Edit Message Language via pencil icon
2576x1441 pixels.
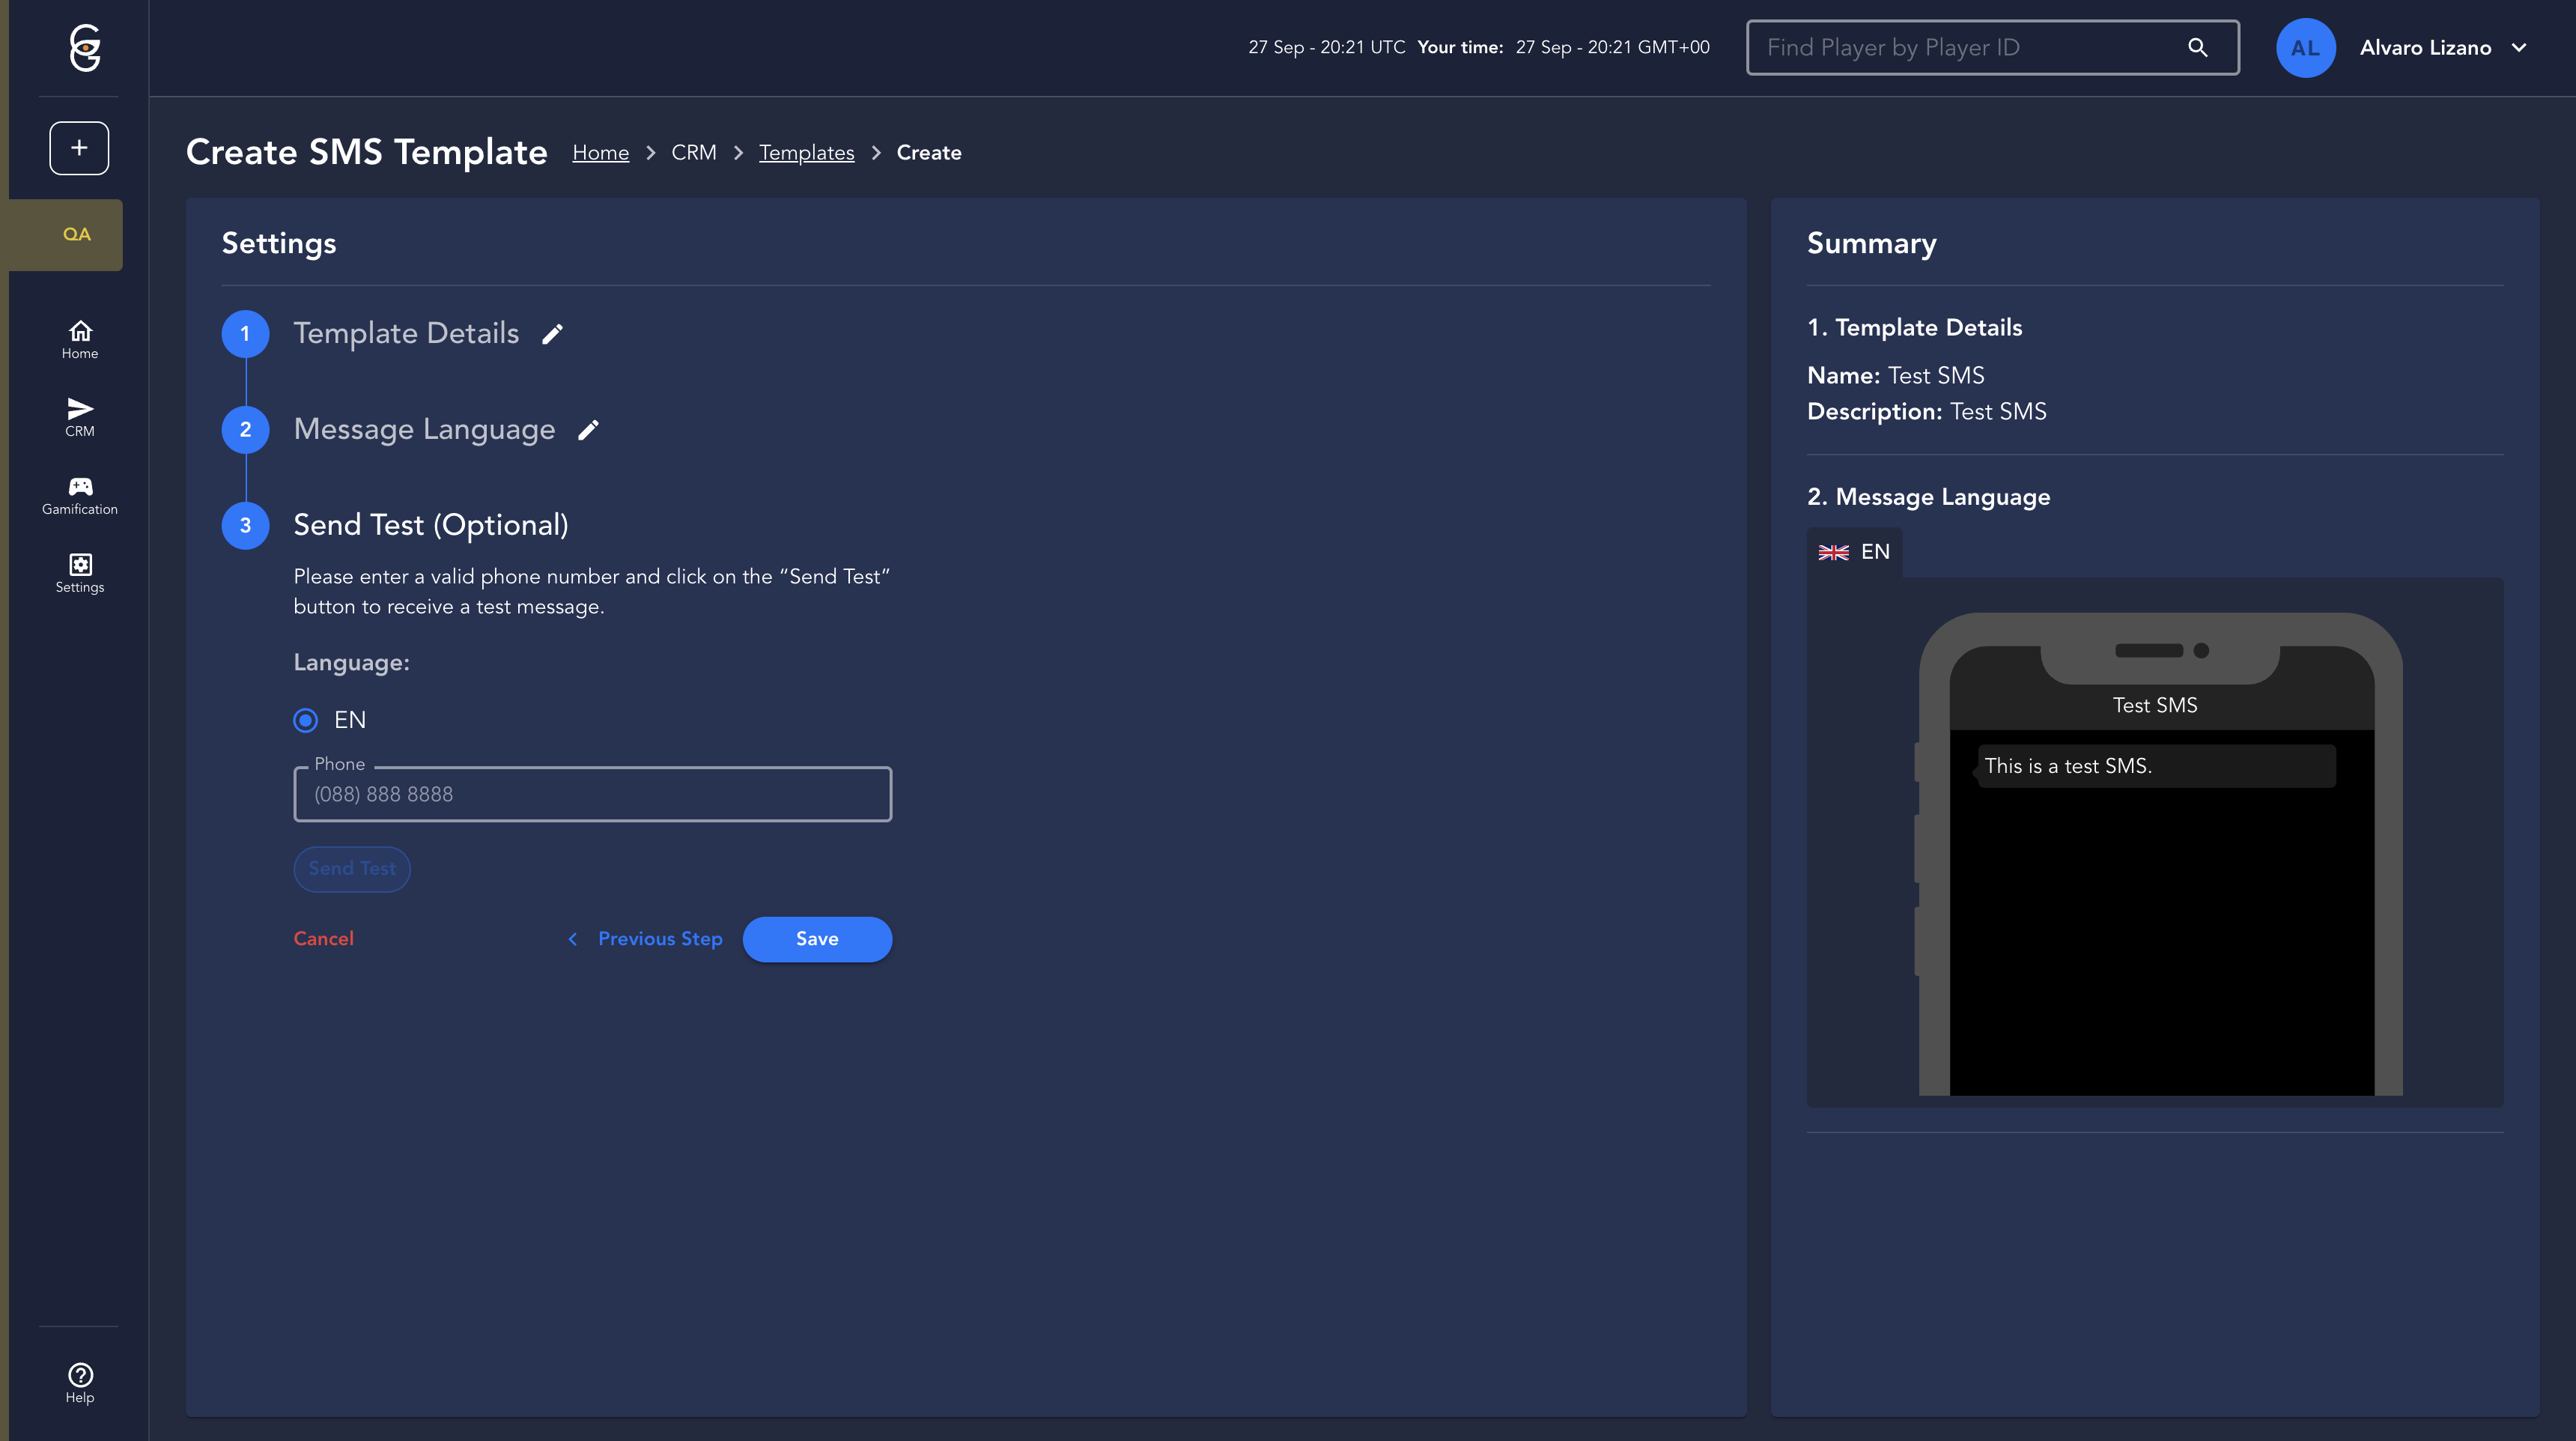click(588, 430)
